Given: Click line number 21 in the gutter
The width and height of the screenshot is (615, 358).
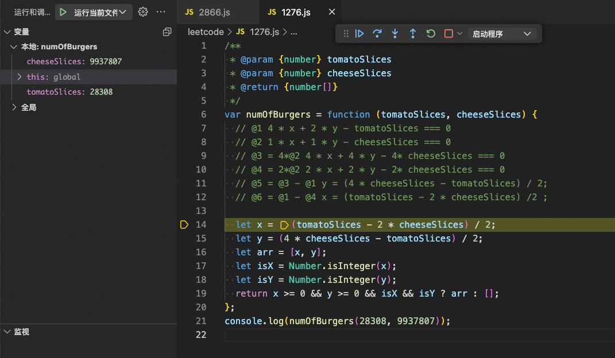Looking at the screenshot, I should coord(201,321).
